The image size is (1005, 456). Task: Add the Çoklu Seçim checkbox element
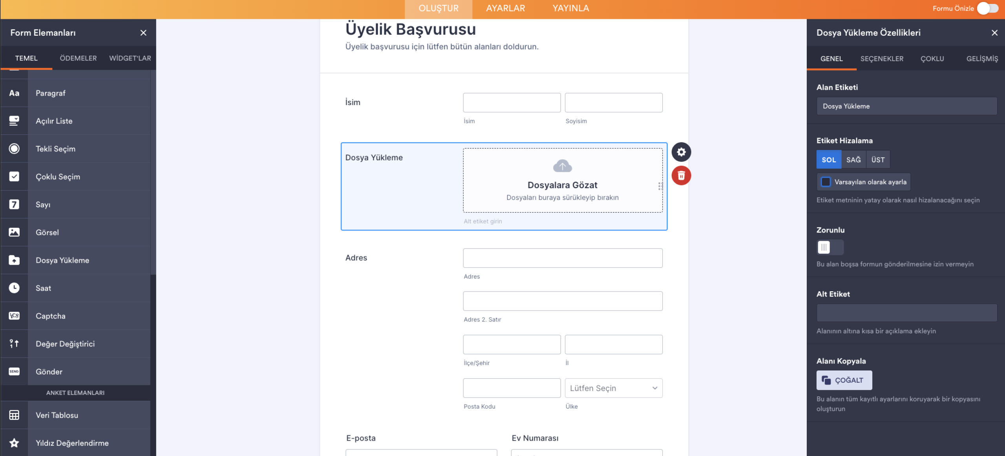(75, 176)
